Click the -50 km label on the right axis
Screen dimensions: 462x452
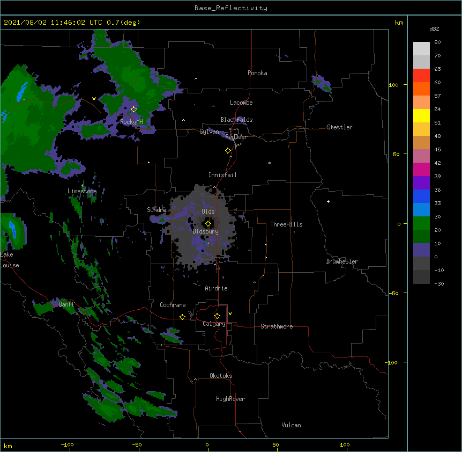393,293
